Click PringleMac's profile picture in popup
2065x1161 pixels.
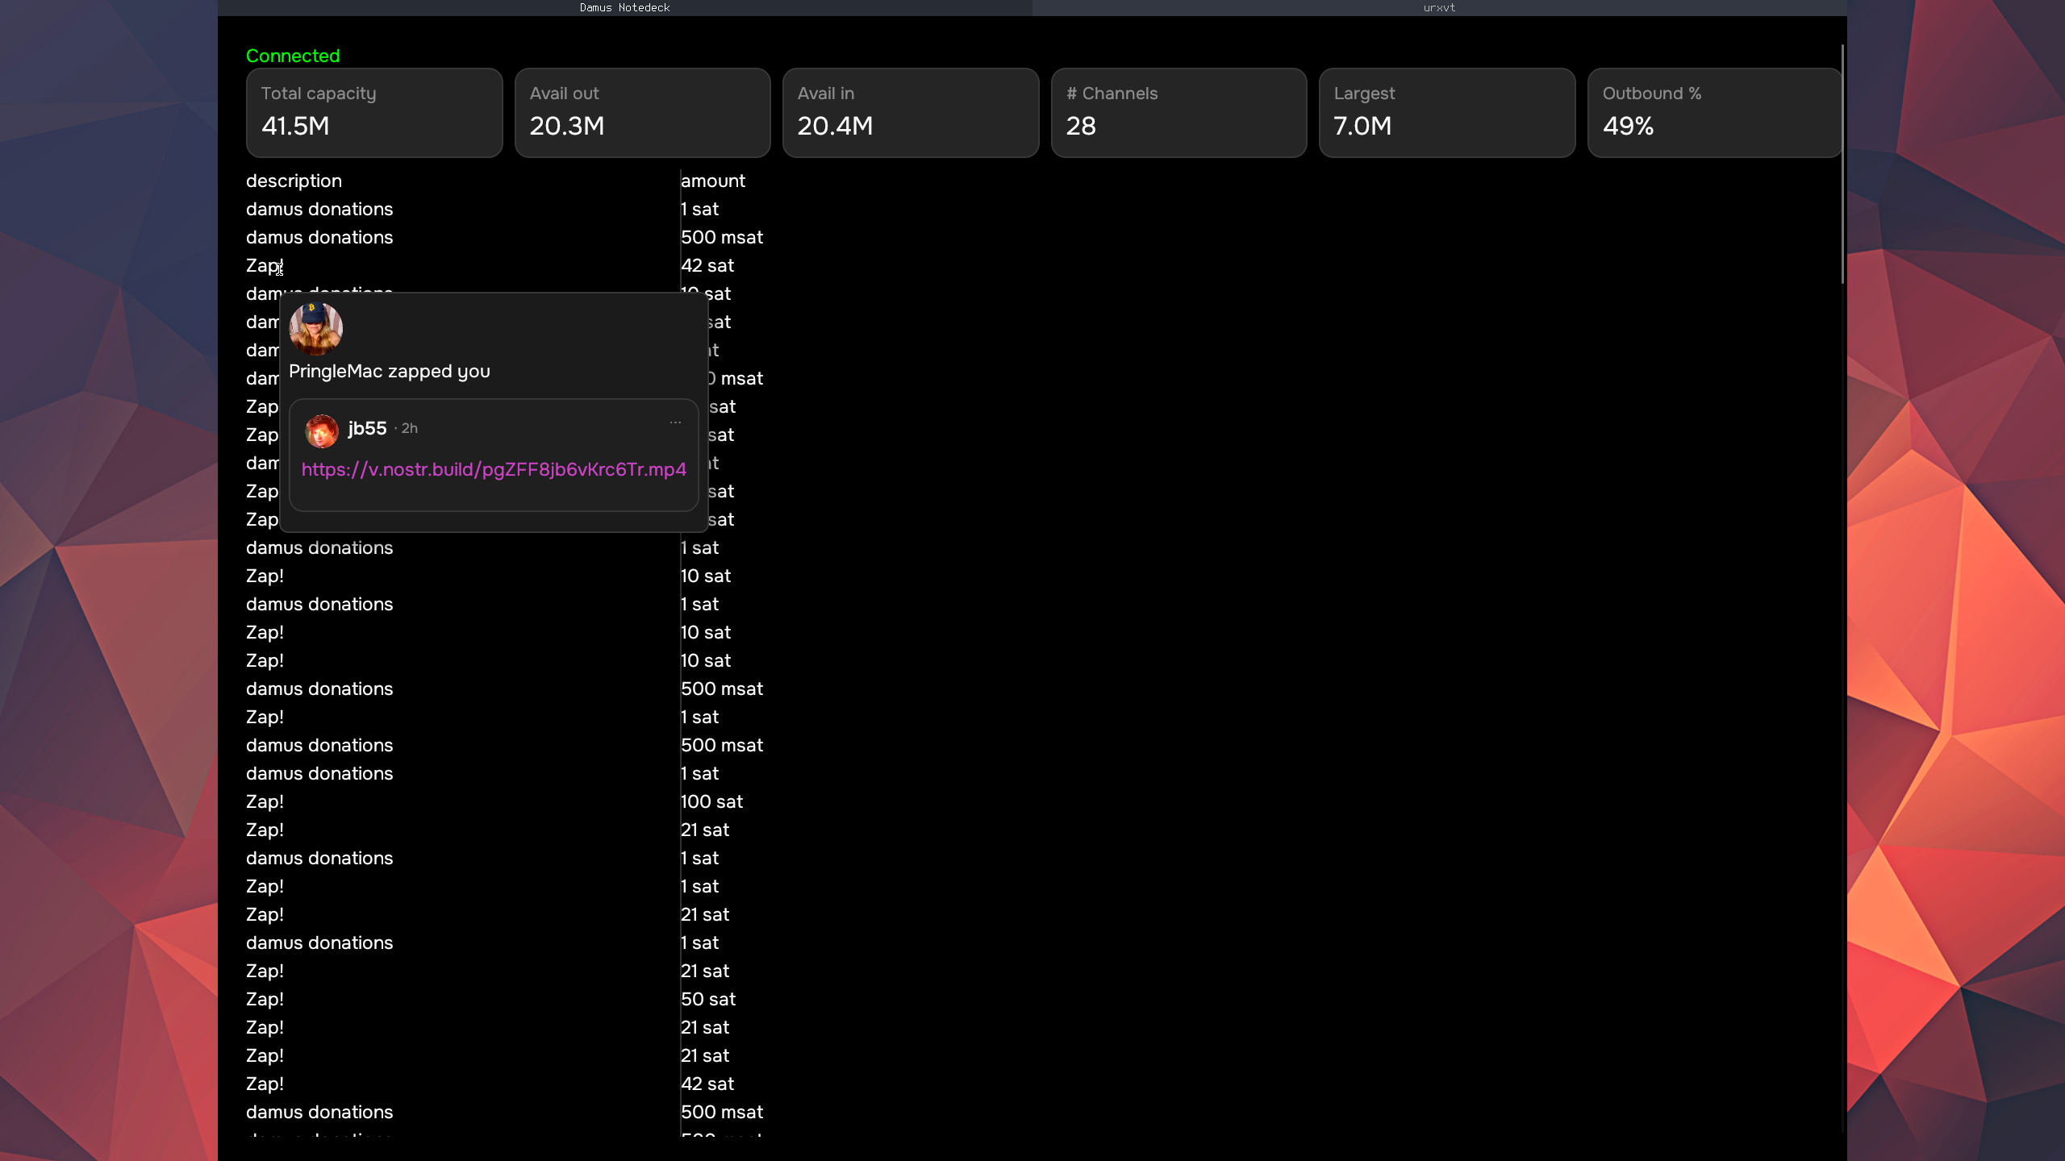click(315, 328)
